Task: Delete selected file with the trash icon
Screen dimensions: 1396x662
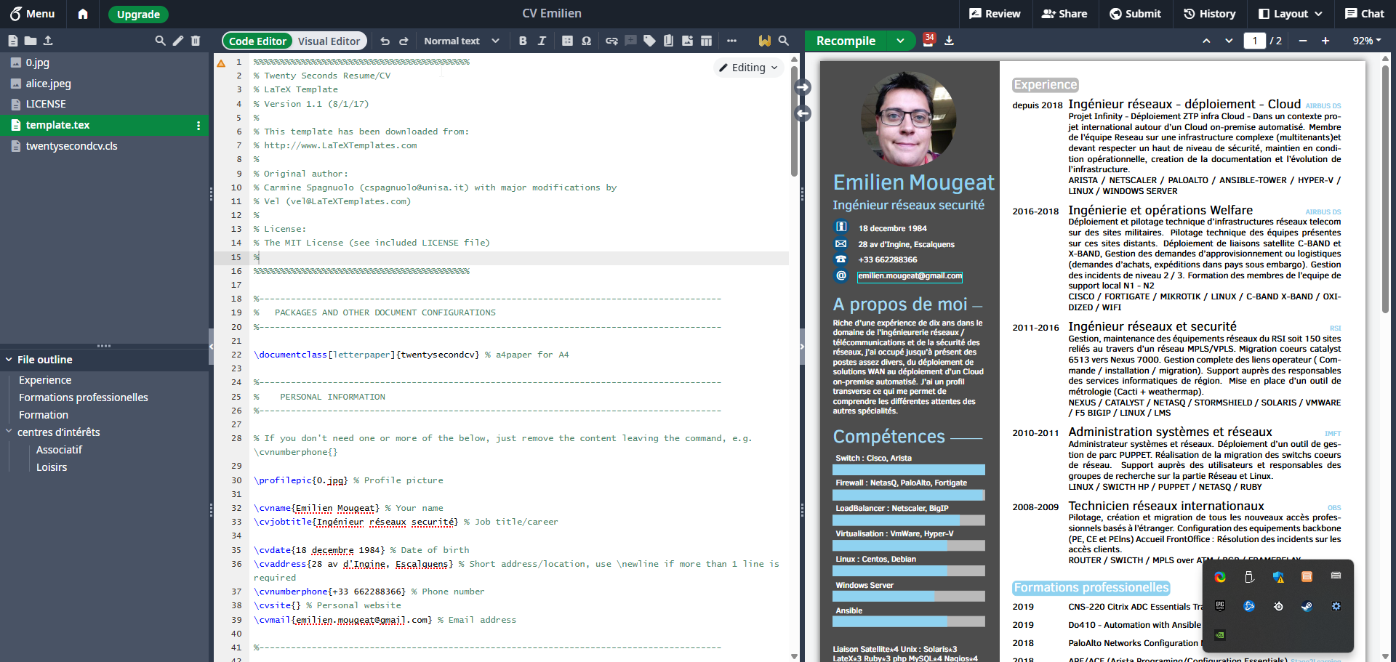Action: click(x=196, y=41)
